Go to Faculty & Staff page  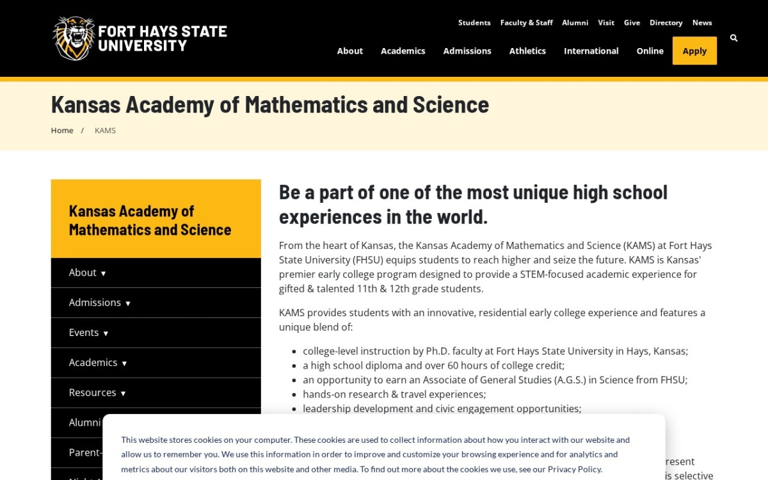(x=526, y=22)
